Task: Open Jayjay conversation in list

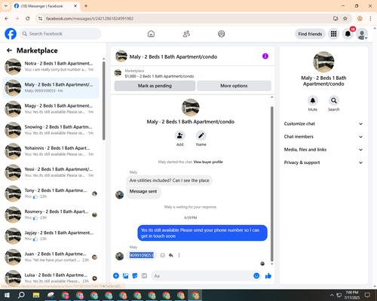Action: pyautogui.click(x=51, y=236)
